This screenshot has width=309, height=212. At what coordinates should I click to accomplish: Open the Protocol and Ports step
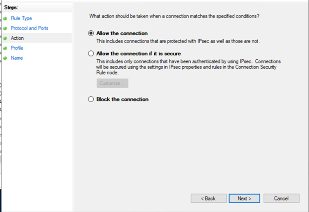[x=29, y=28]
